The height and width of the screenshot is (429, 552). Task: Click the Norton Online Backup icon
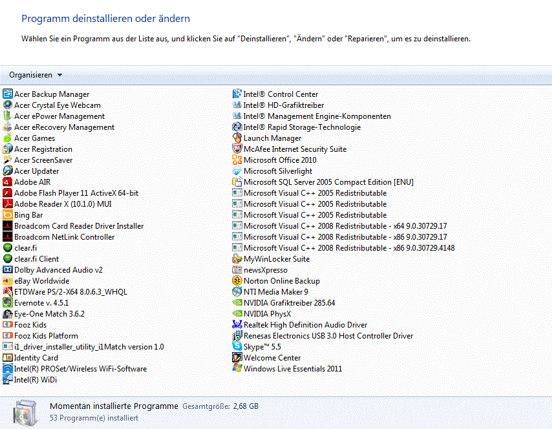[237, 281]
